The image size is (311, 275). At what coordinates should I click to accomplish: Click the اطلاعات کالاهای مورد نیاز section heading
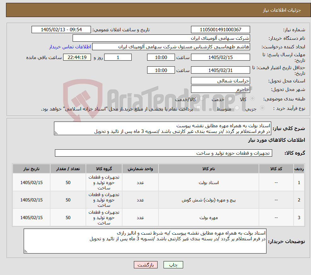tap(277, 140)
